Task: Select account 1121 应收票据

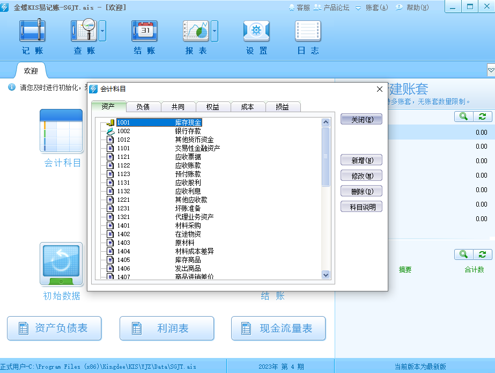Action: 159,157
